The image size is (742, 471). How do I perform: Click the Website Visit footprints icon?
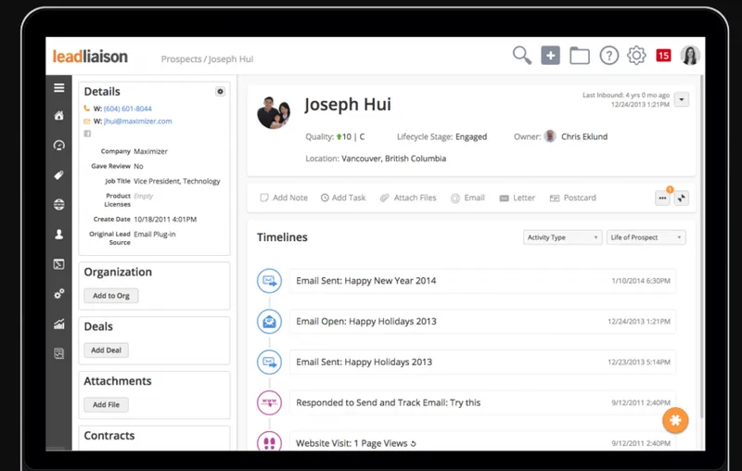(269, 441)
